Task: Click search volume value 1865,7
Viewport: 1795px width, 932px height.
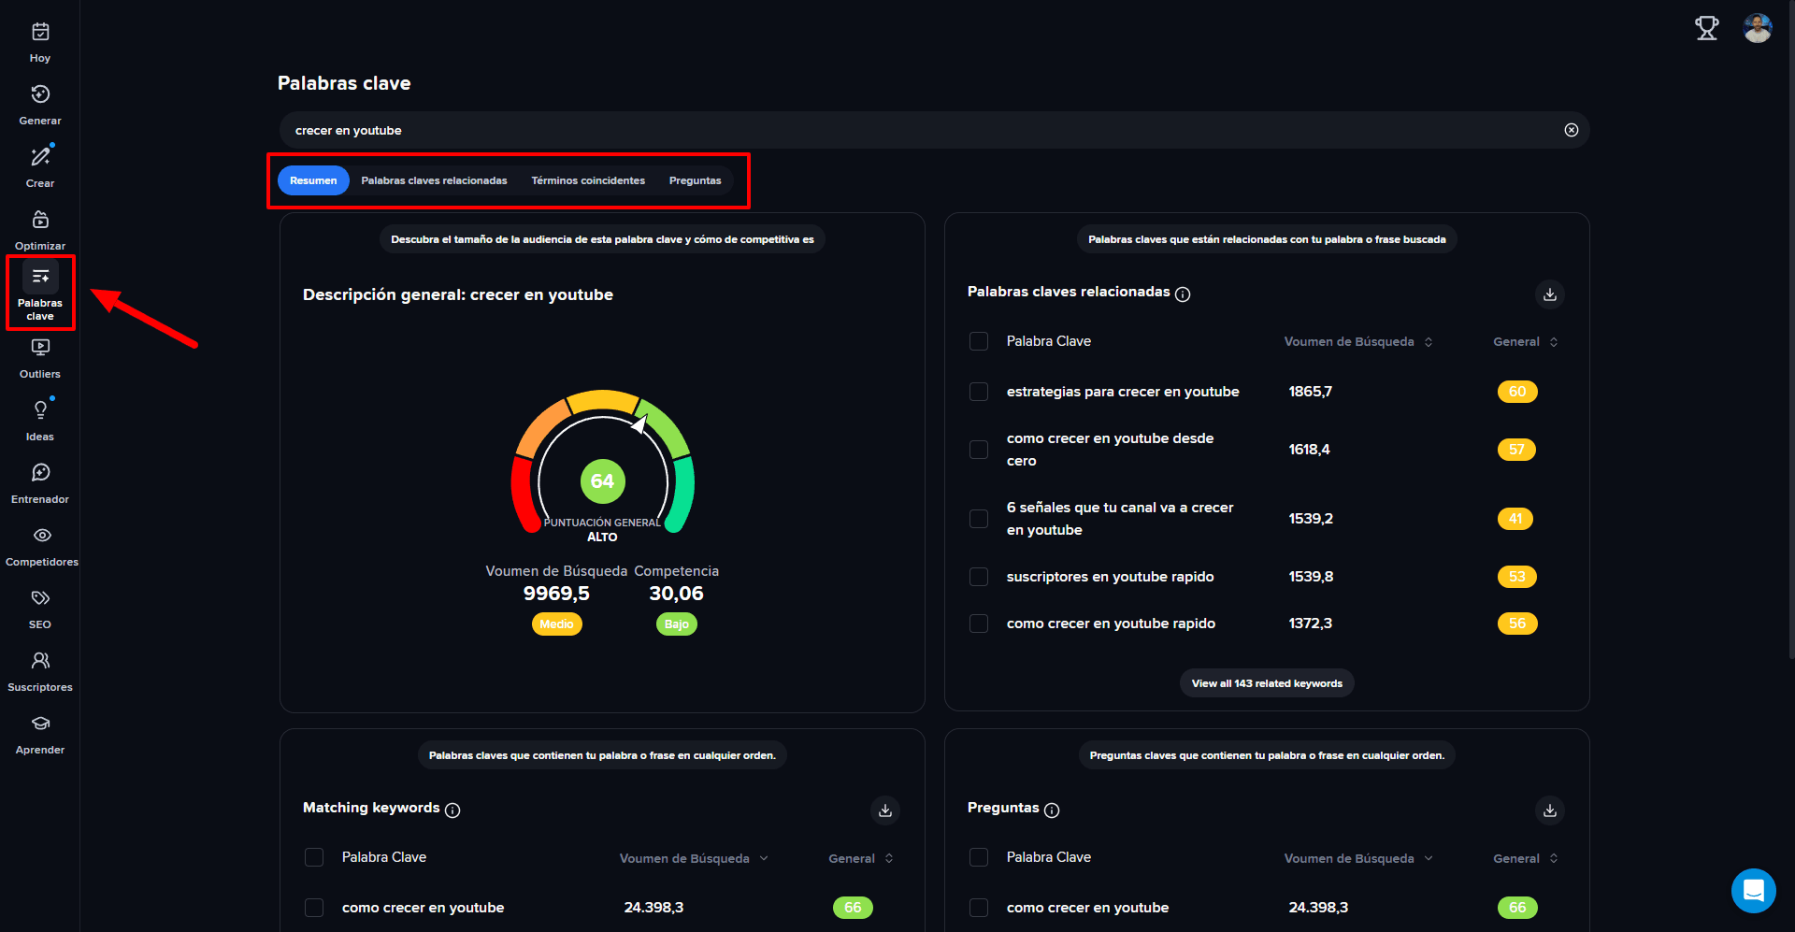Action: coord(1311,392)
